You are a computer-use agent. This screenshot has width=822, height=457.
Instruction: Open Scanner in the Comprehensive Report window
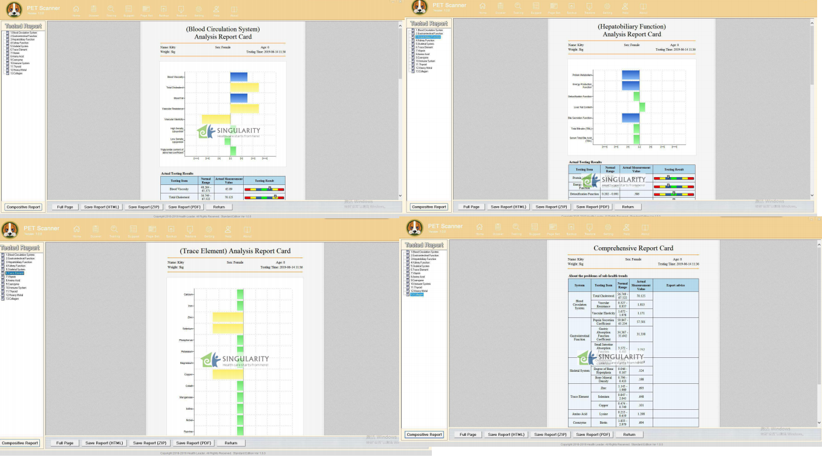498,228
